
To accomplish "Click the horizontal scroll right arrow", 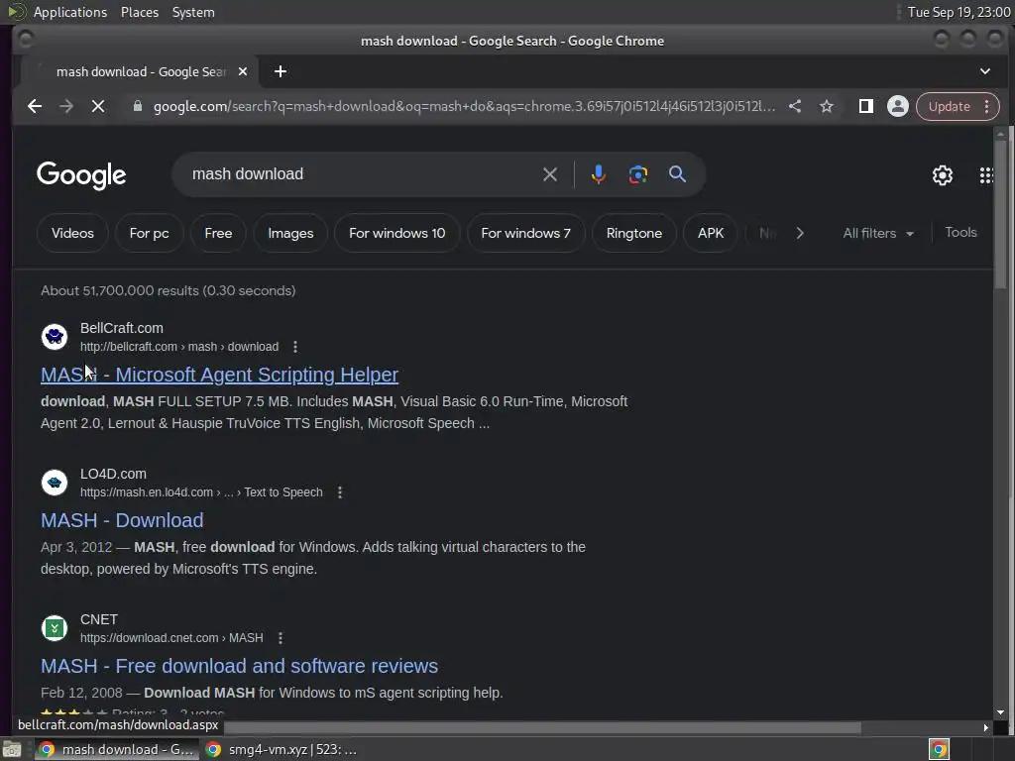I will [986, 728].
